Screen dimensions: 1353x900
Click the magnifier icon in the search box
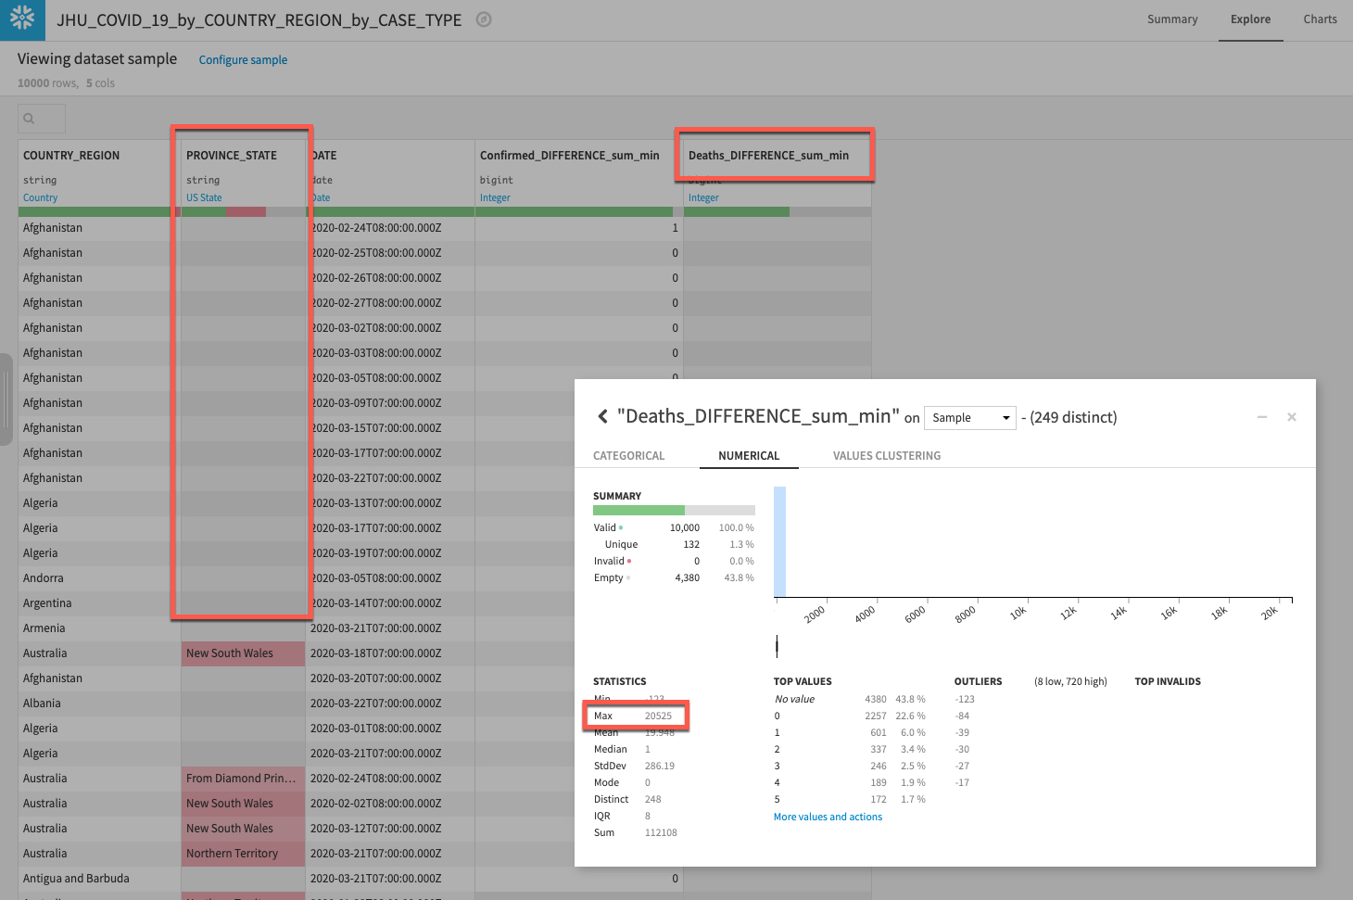(x=29, y=119)
